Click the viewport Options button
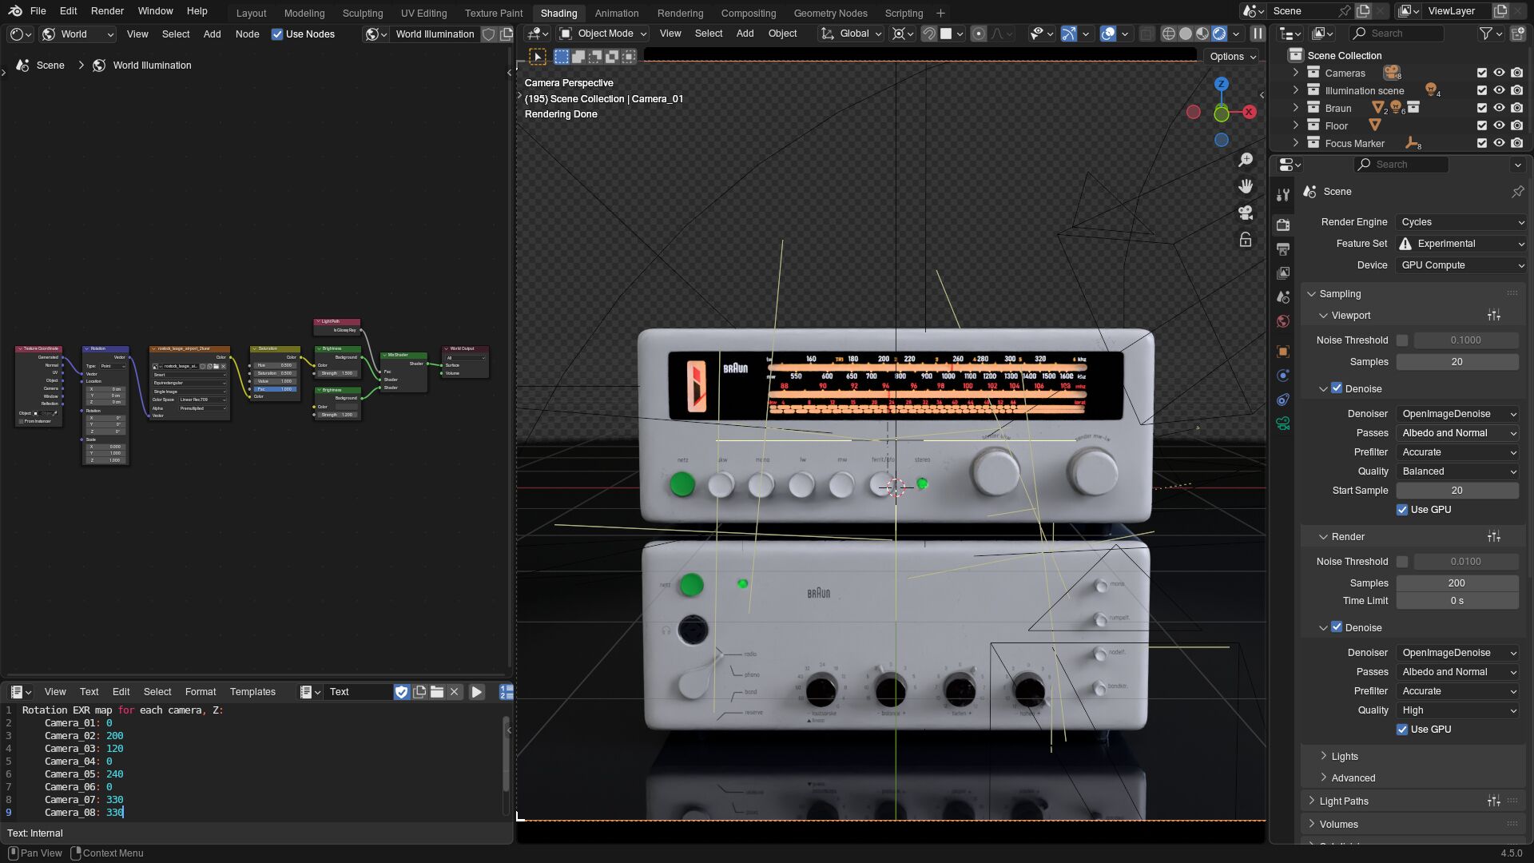Image resolution: width=1534 pixels, height=863 pixels. point(1233,57)
